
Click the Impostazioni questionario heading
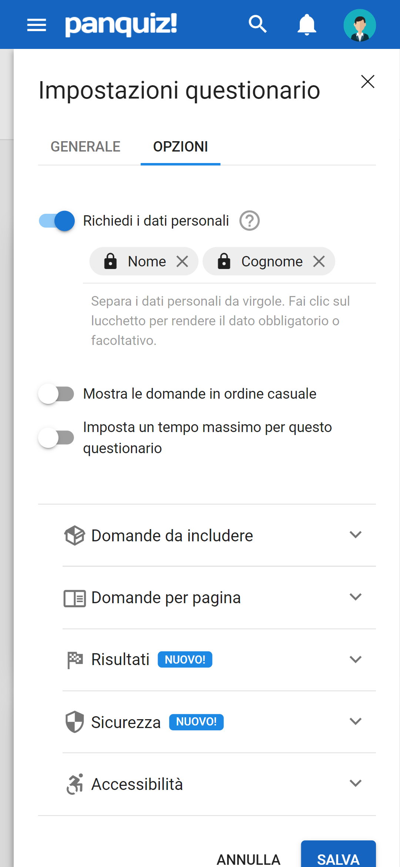click(179, 90)
